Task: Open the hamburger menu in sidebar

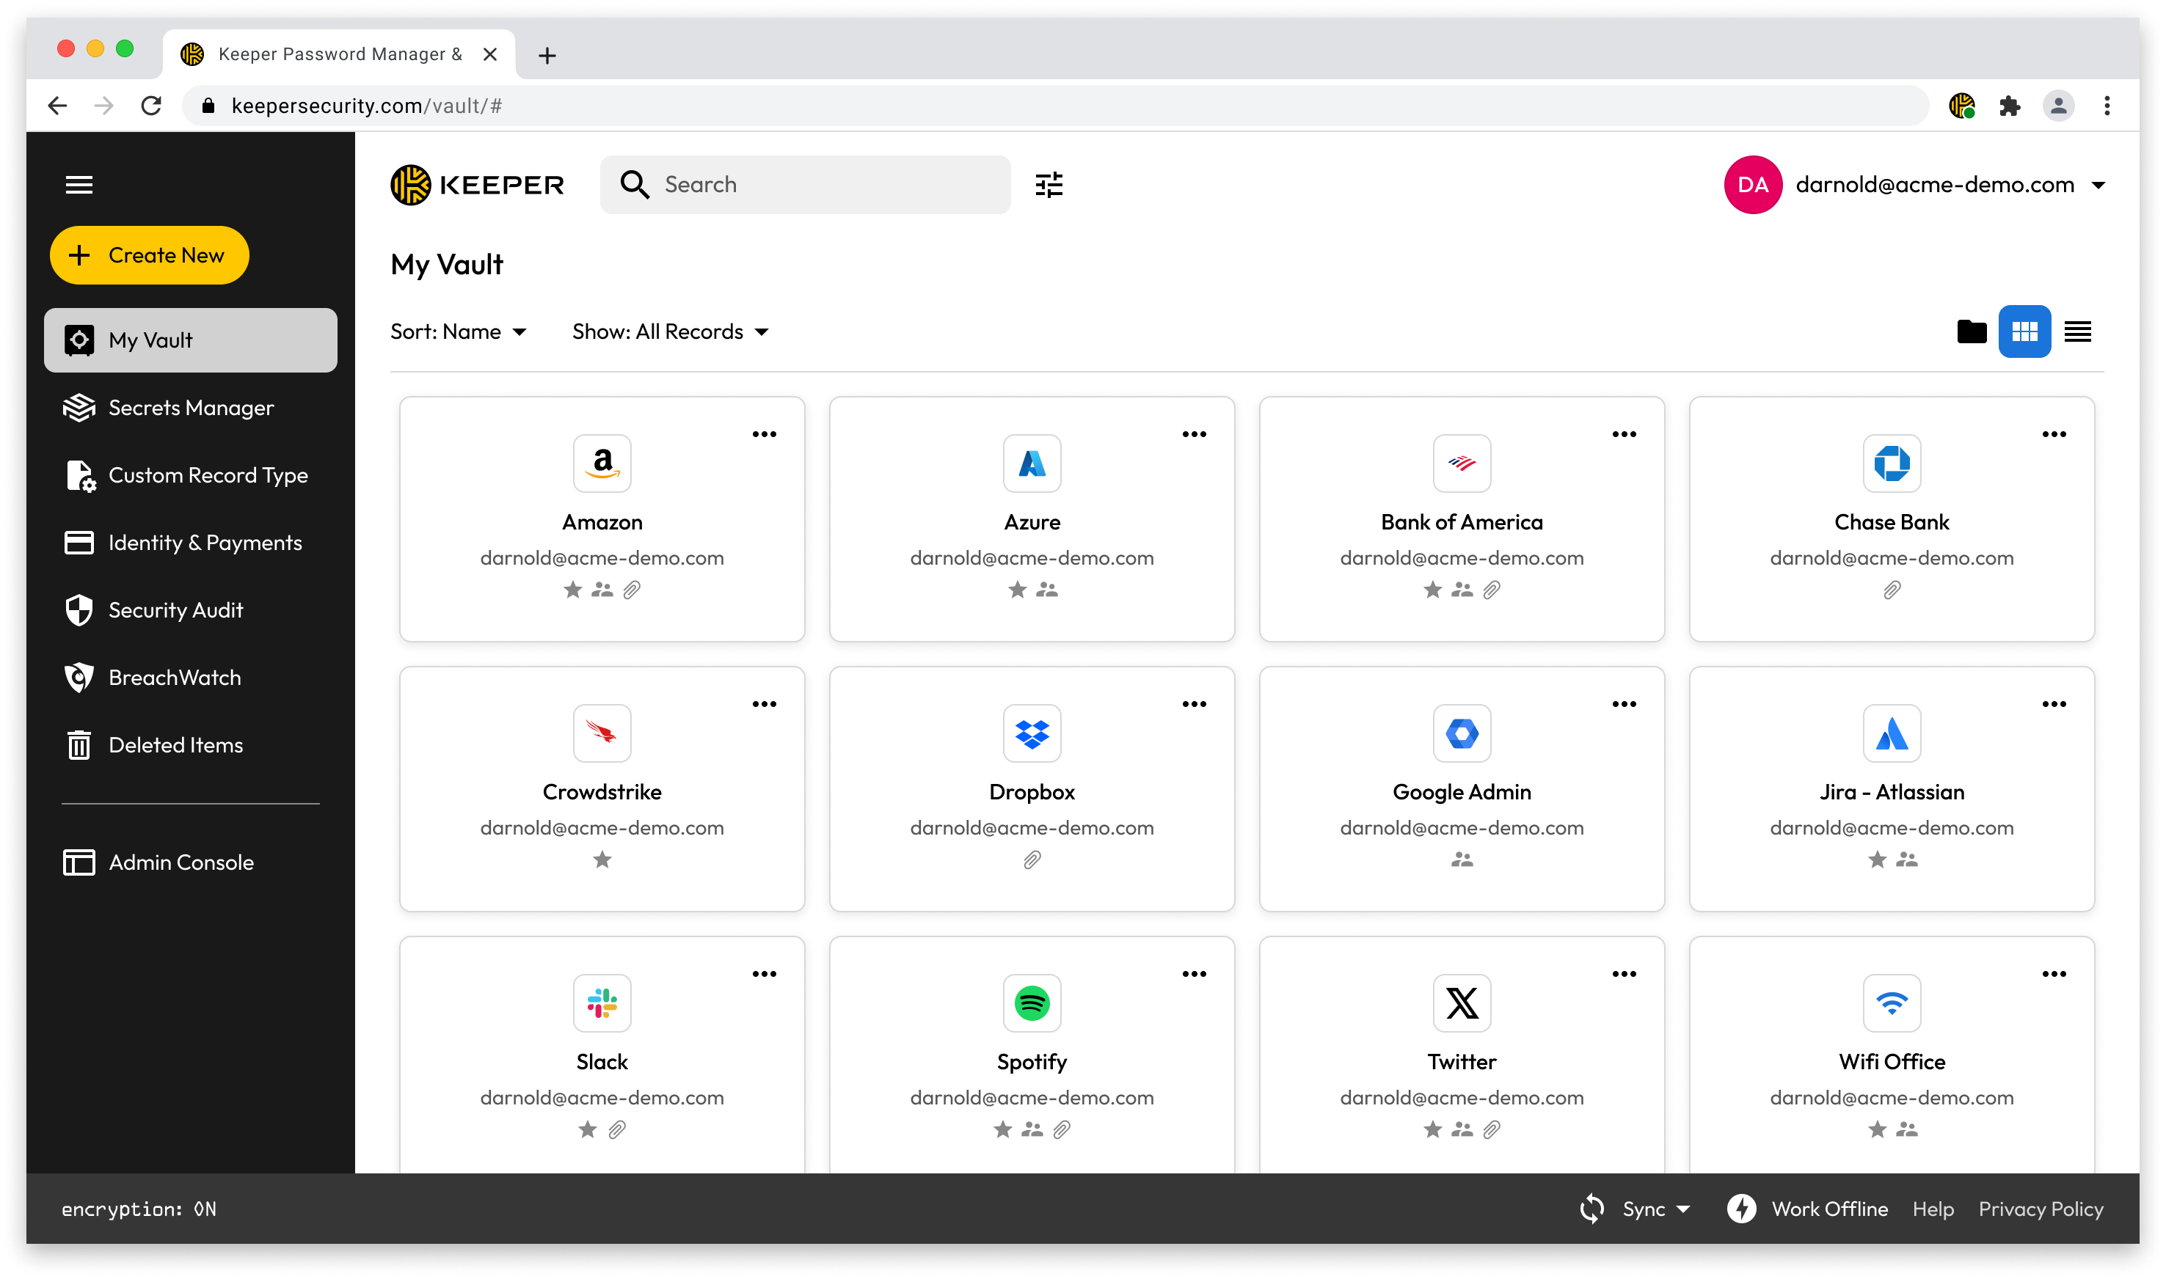Action: click(79, 184)
